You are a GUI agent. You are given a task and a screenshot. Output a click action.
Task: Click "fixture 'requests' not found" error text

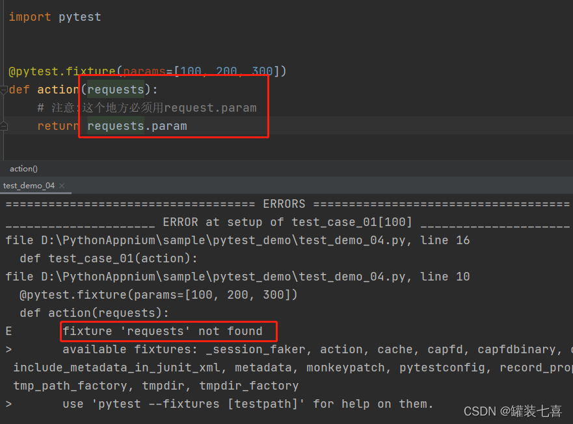pos(163,331)
